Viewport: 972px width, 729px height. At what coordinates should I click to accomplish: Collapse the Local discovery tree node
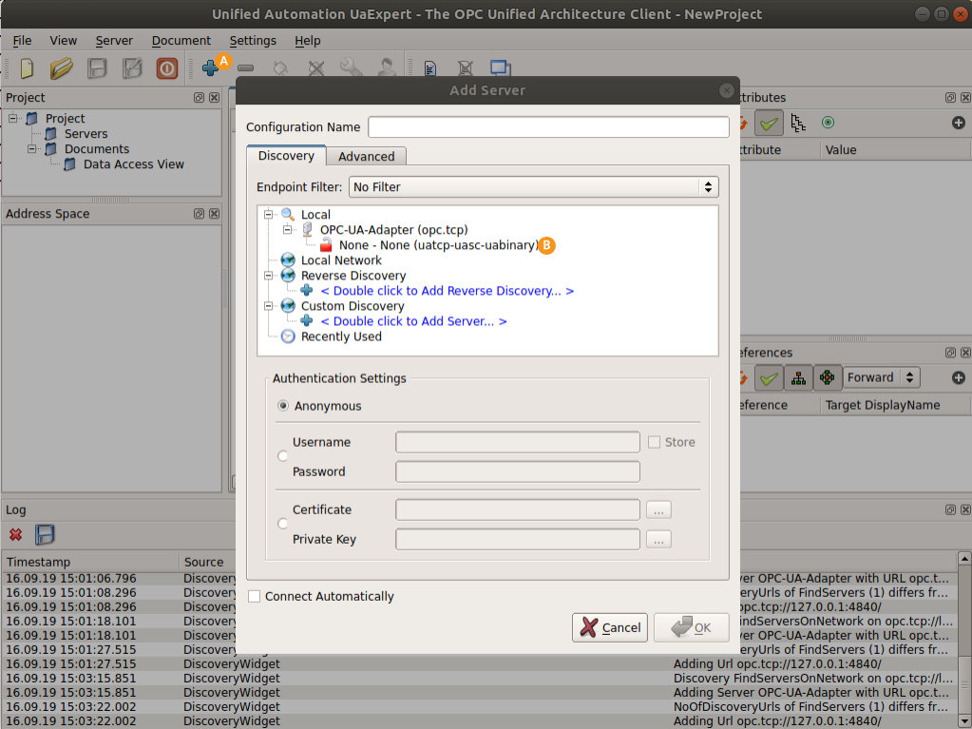point(269,215)
